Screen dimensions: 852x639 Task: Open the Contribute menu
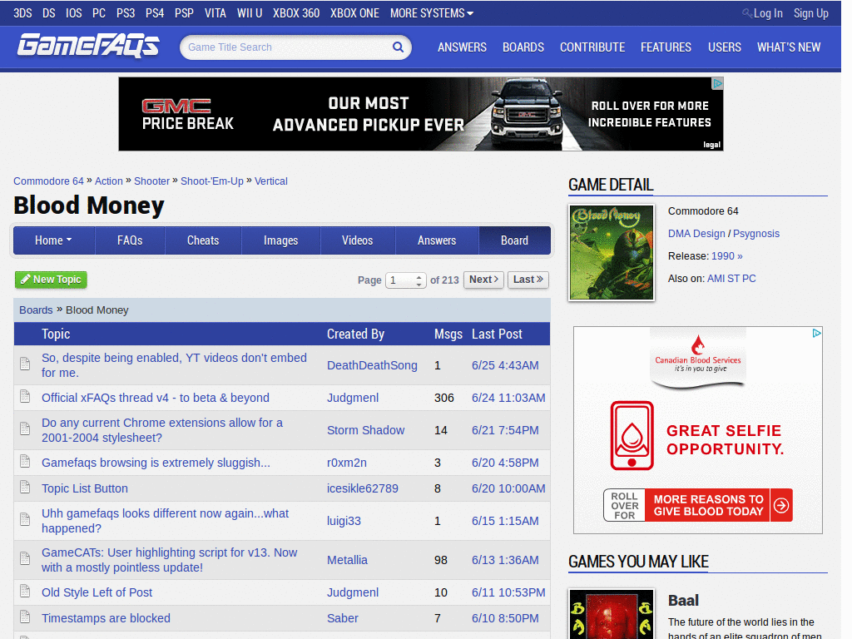click(x=592, y=47)
